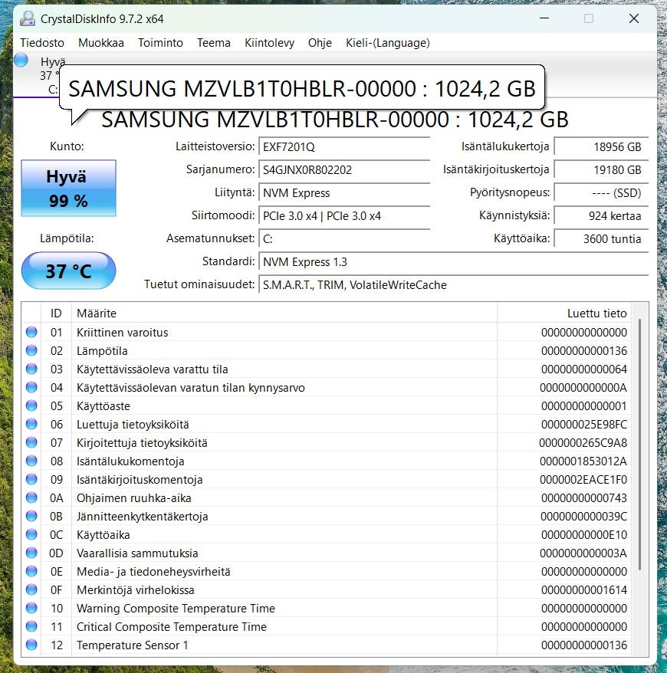Screen dimensions: 667x673
Task: Open the Ohje menu
Action: pyautogui.click(x=320, y=43)
